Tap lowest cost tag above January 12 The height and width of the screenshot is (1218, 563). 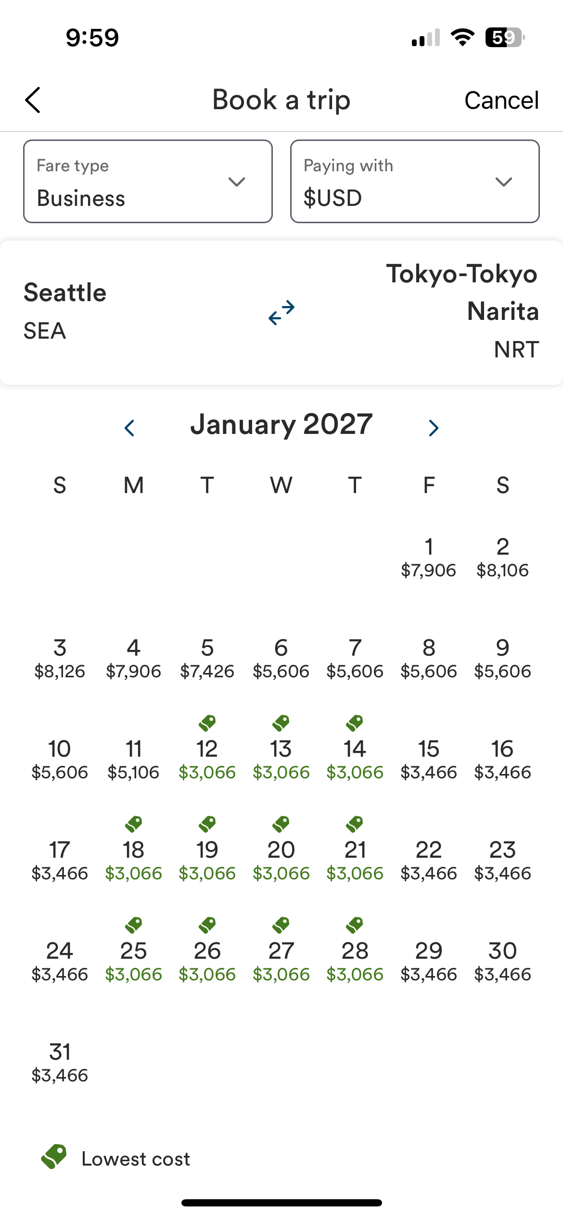207,722
